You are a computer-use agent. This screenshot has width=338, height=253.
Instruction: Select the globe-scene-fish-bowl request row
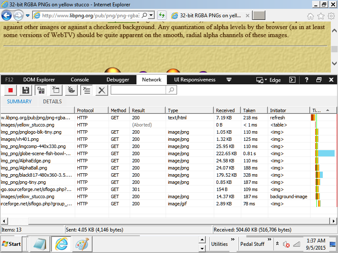168,153
